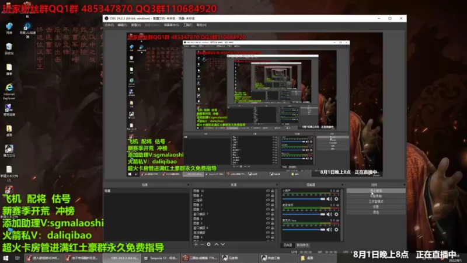Open third mixer channel gear settings
Viewport: 467px width, 263px height.
tap(336, 230)
